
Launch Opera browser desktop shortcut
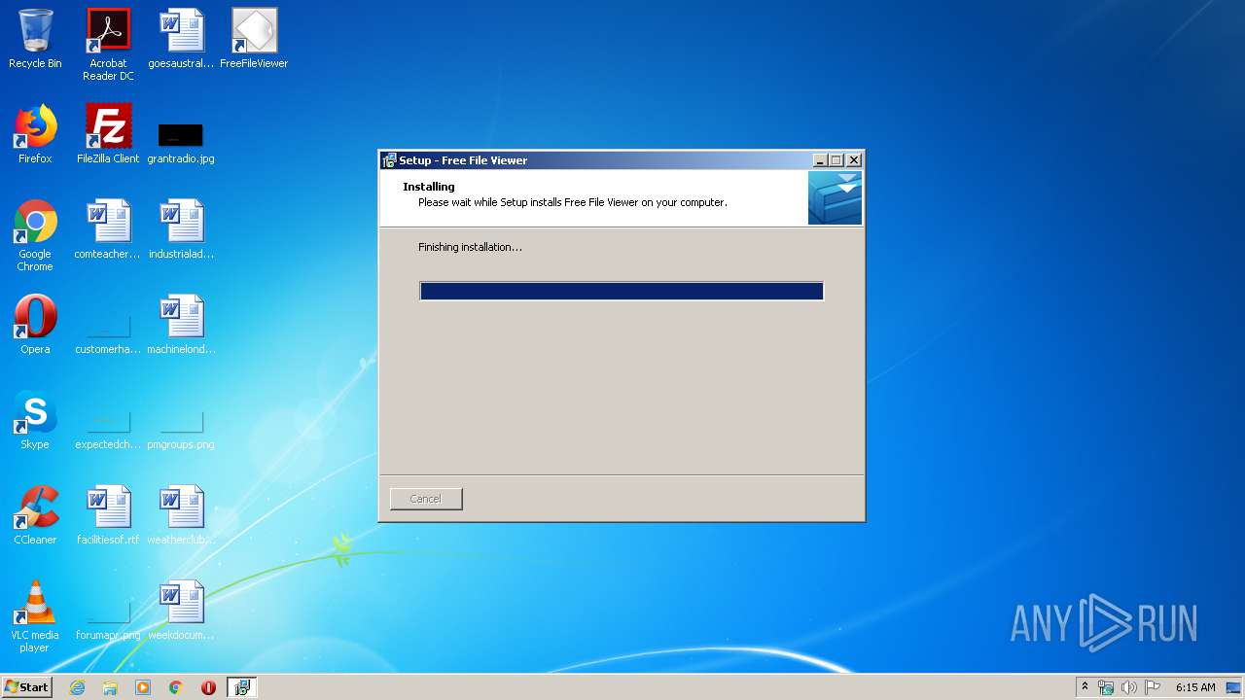click(35, 325)
